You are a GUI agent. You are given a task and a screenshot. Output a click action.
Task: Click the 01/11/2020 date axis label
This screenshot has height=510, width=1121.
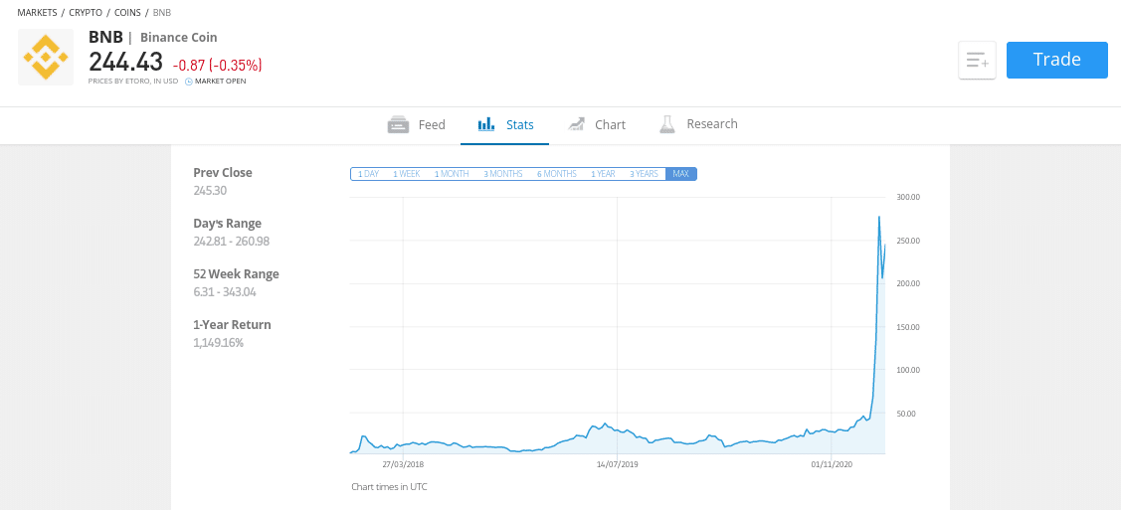[x=832, y=464]
